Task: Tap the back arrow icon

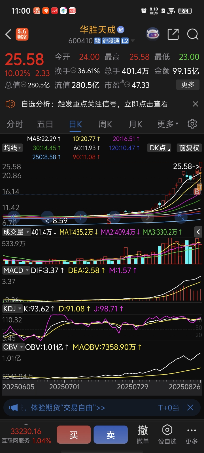Action: tap(8, 35)
